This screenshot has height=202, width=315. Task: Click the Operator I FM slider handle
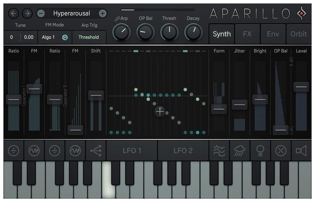click(x=34, y=89)
